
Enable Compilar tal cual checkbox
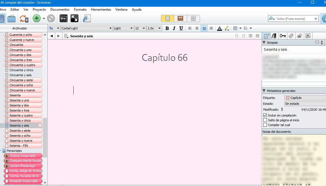pos(265,125)
